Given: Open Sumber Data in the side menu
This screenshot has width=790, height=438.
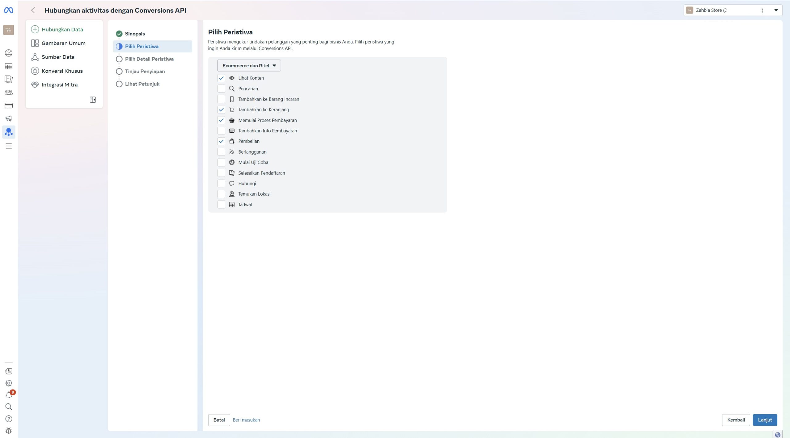Looking at the screenshot, I should pyautogui.click(x=58, y=57).
